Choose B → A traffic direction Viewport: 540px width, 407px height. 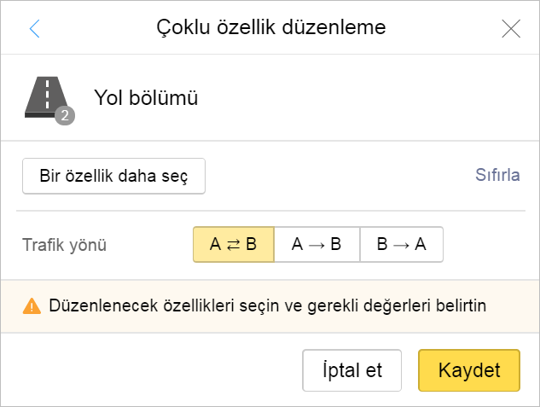click(x=402, y=245)
